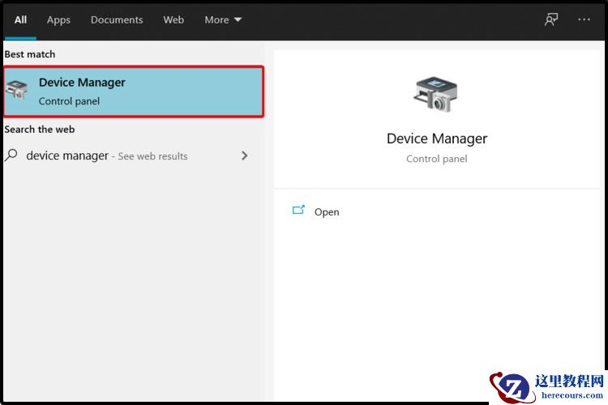Click the feedback person icon
The image size is (608, 405).
(551, 19)
